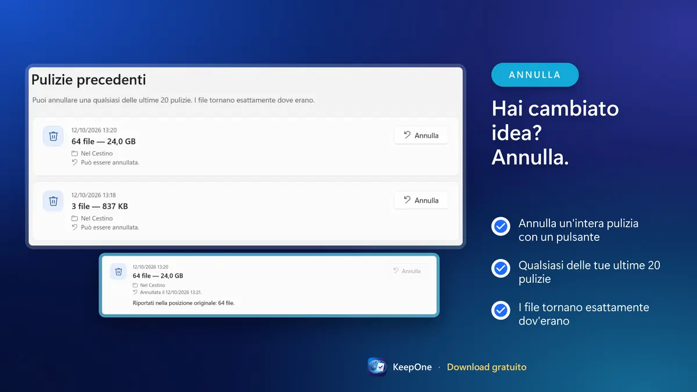Click Nel Cestino label in the top 64 file row
Viewport: 697px width, 392px height.
point(97,153)
